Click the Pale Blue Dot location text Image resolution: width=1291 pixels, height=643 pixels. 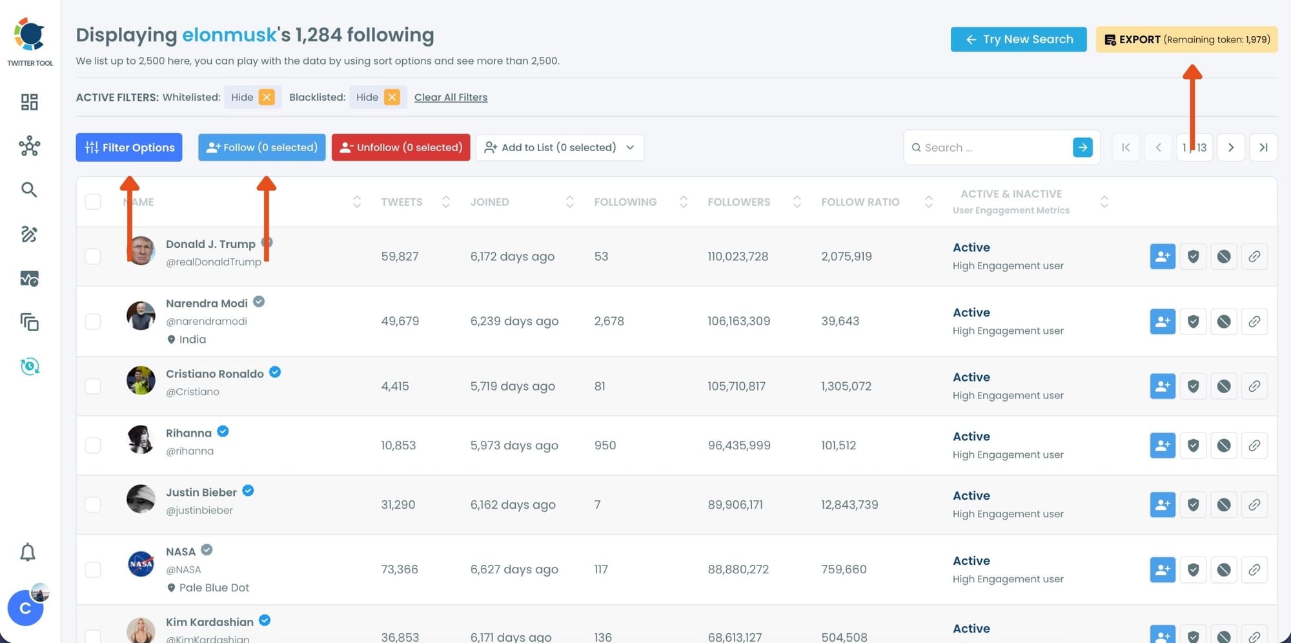tap(214, 587)
